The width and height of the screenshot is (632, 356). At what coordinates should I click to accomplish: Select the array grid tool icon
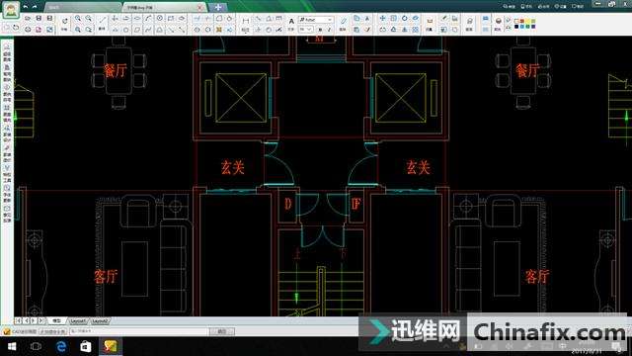(415, 30)
